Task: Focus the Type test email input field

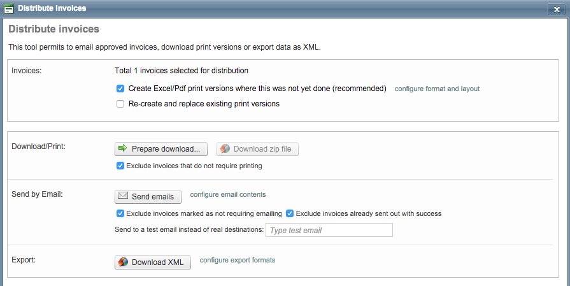Action: click(329, 230)
